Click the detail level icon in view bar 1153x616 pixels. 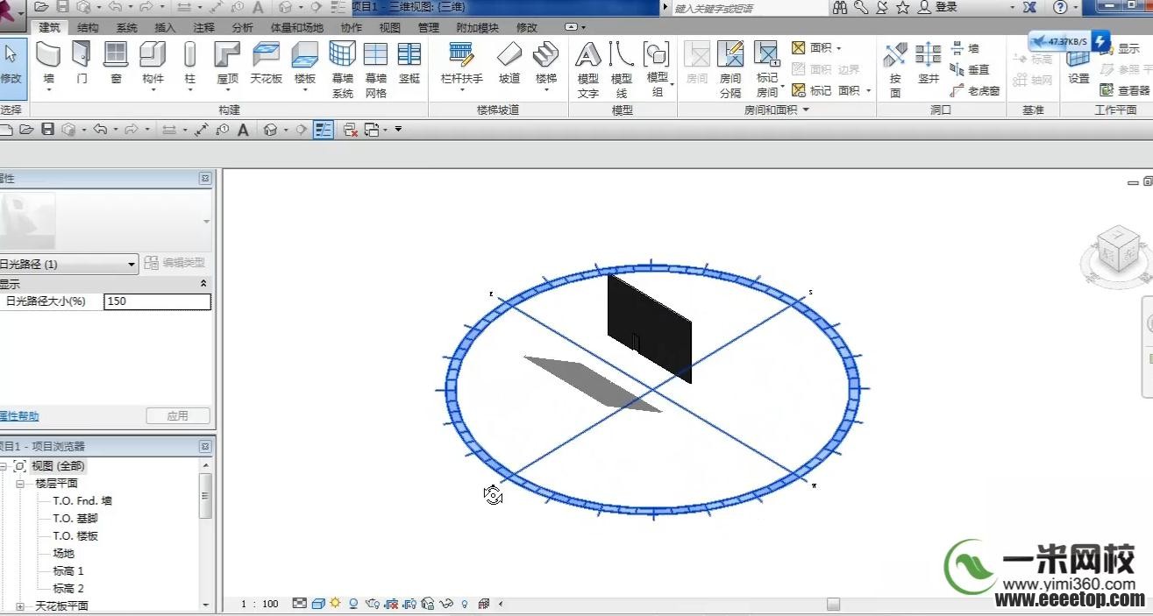300,603
